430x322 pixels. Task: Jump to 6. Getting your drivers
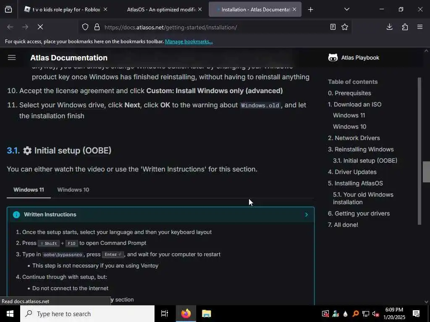(x=359, y=213)
